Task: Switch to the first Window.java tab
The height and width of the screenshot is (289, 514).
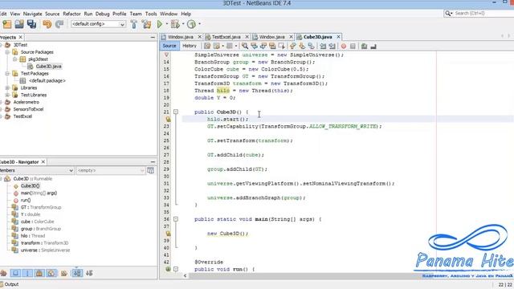Action: (x=180, y=37)
